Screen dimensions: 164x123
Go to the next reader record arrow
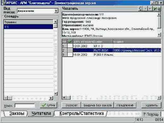(150, 9)
